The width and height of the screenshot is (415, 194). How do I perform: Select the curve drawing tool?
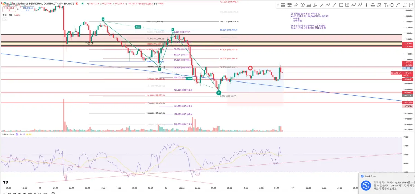coord(398,5)
